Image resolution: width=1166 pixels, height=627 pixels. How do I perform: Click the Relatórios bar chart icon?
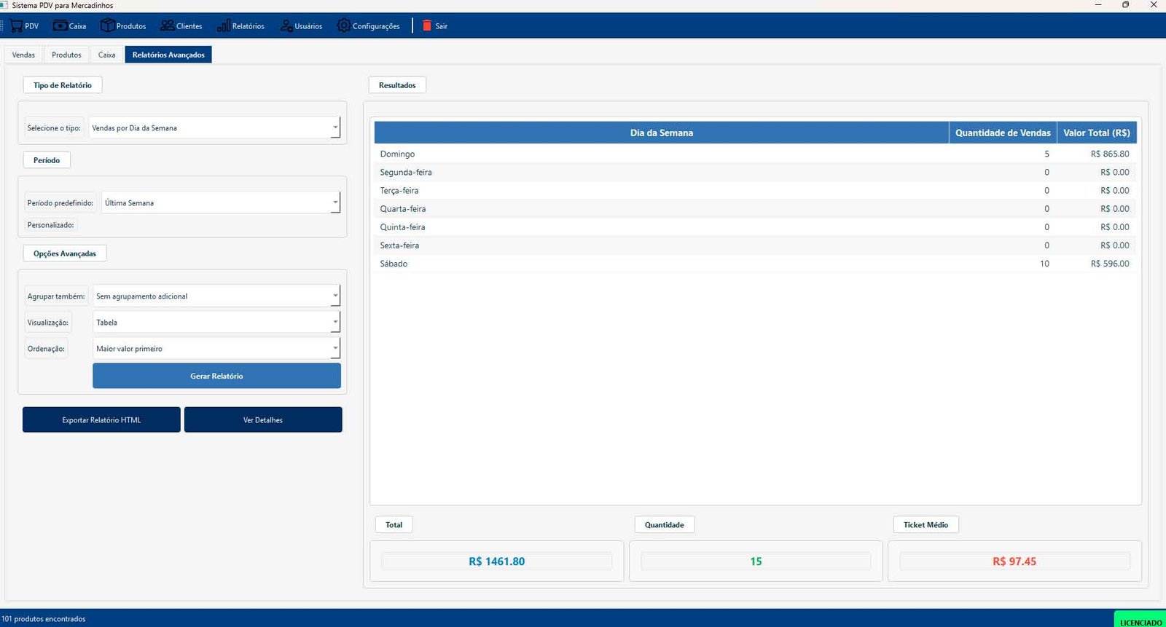click(x=223, y=25)
